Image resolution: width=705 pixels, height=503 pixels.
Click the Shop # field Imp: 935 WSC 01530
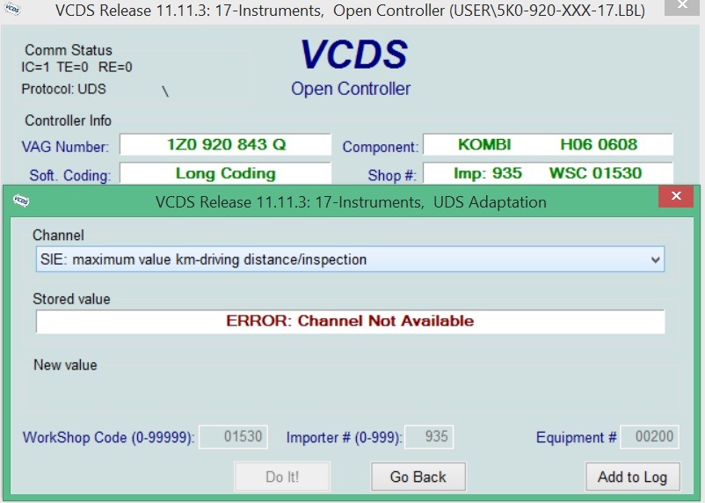pyautogui.click(x=548, y=173)
